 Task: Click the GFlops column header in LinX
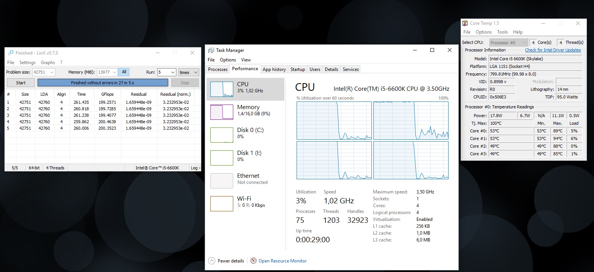pos(107,94)
